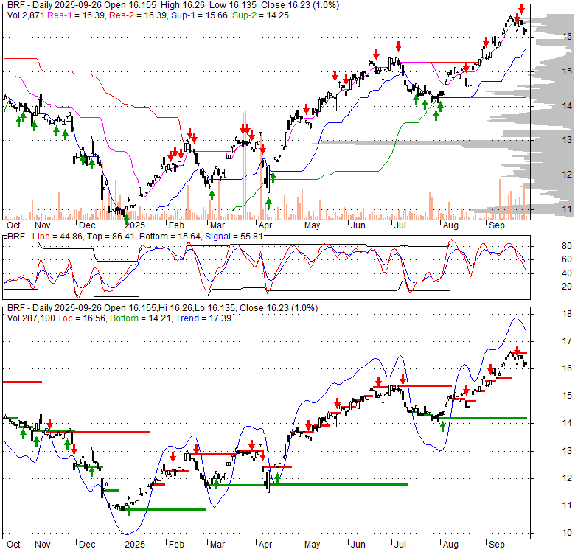The image size is (575, 549).
Task: Click the 'Sep' axis label on the top chart
Action: [497, 225]
